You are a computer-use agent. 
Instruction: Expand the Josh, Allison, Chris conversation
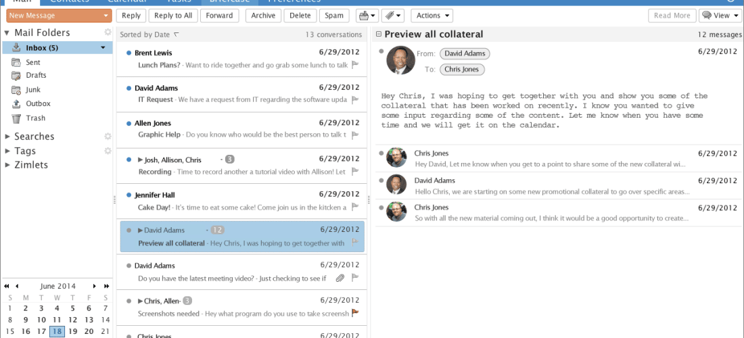click(x=141, y=160)
